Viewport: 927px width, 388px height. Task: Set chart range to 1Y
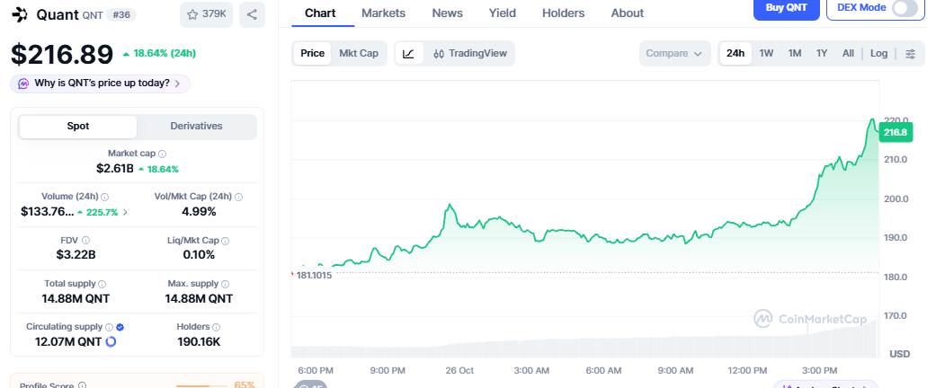click(822, 53)
